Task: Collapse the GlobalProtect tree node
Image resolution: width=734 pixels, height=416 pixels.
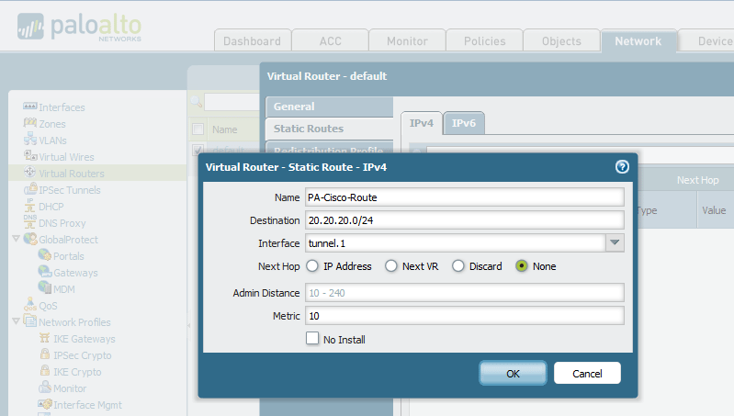Action: click(x=16, y=240)
